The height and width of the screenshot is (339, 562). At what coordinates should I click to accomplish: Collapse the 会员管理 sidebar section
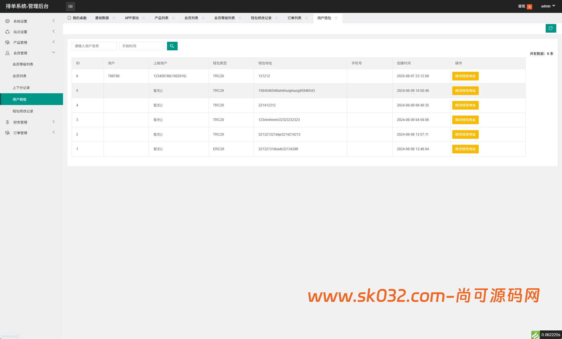pos(54,53)
